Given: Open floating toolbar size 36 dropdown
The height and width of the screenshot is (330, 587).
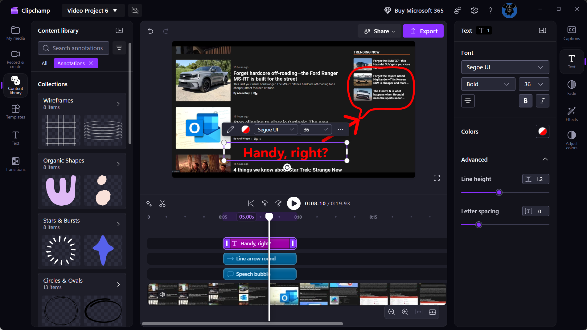Looking at the screenshot, I should coord(316,130).
